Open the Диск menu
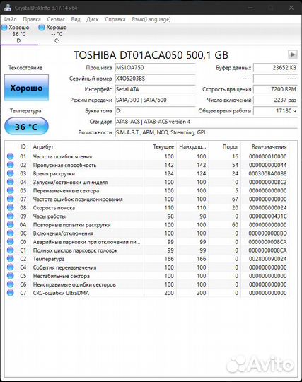The width and height of the screenshot is (302, 382). click(x=93, y=19)
